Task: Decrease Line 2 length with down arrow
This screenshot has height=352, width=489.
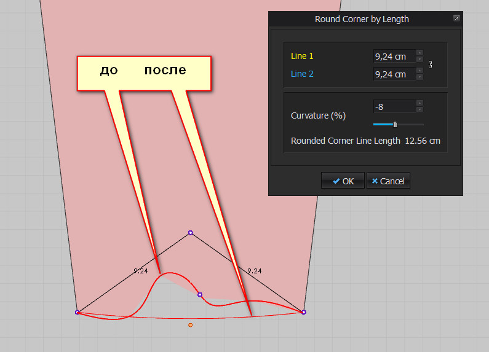Action: [x=419, y=77]
